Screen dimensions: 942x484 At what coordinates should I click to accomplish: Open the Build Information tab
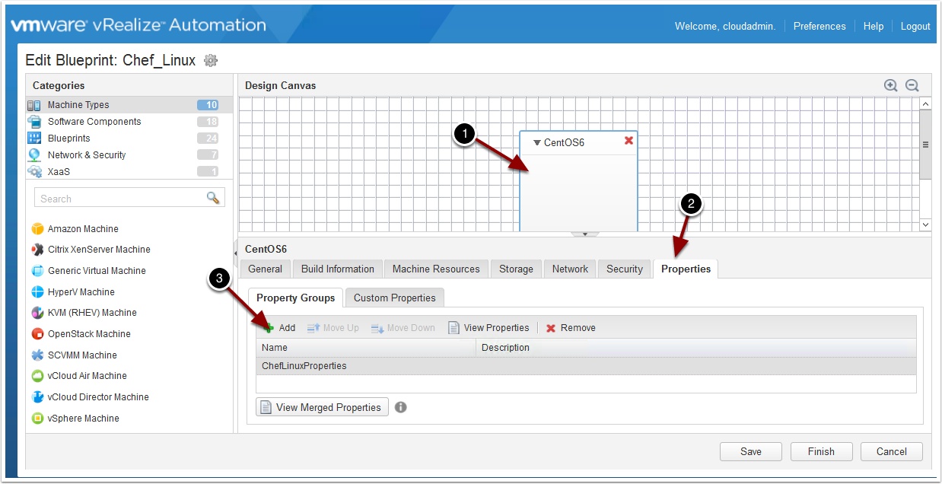(x=338, y=269)
